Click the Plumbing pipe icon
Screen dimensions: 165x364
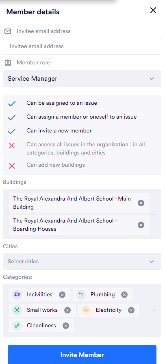[81, 295]
